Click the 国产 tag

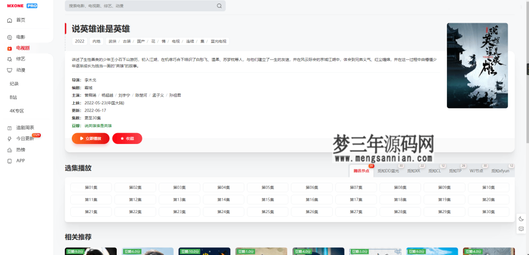pos(141,41)
